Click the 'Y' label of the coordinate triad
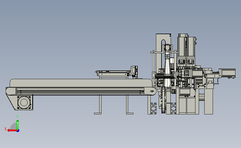This screenshot has width=241, height=148. 18,117
